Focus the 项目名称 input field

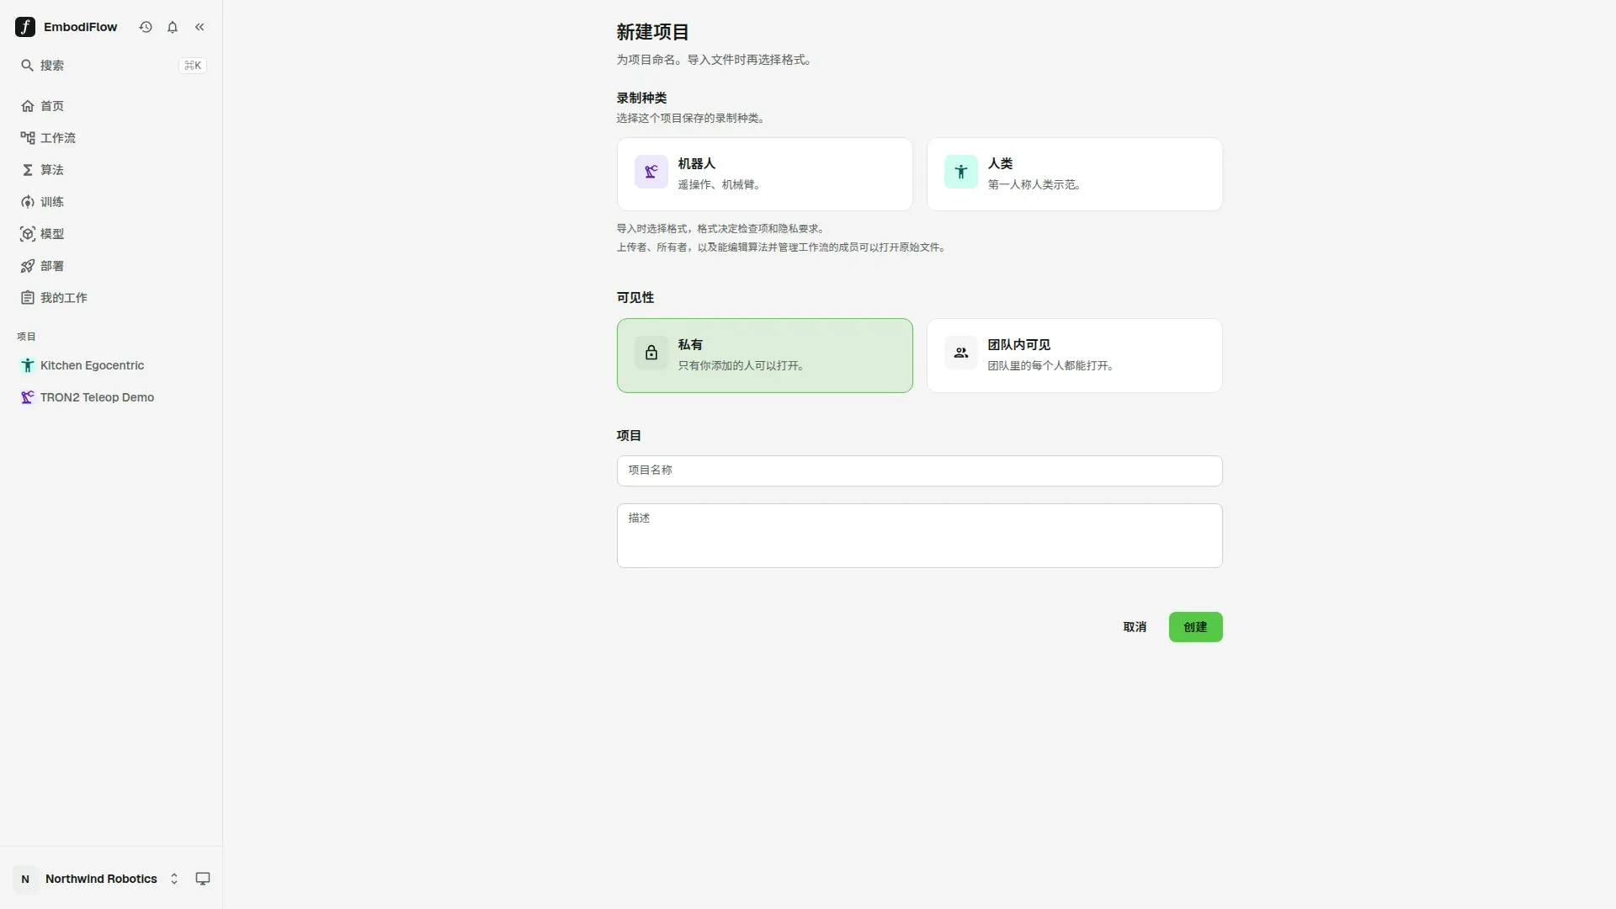click(x=919, y=470)
